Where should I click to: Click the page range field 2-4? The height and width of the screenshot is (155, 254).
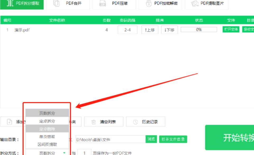pos(127,30)
